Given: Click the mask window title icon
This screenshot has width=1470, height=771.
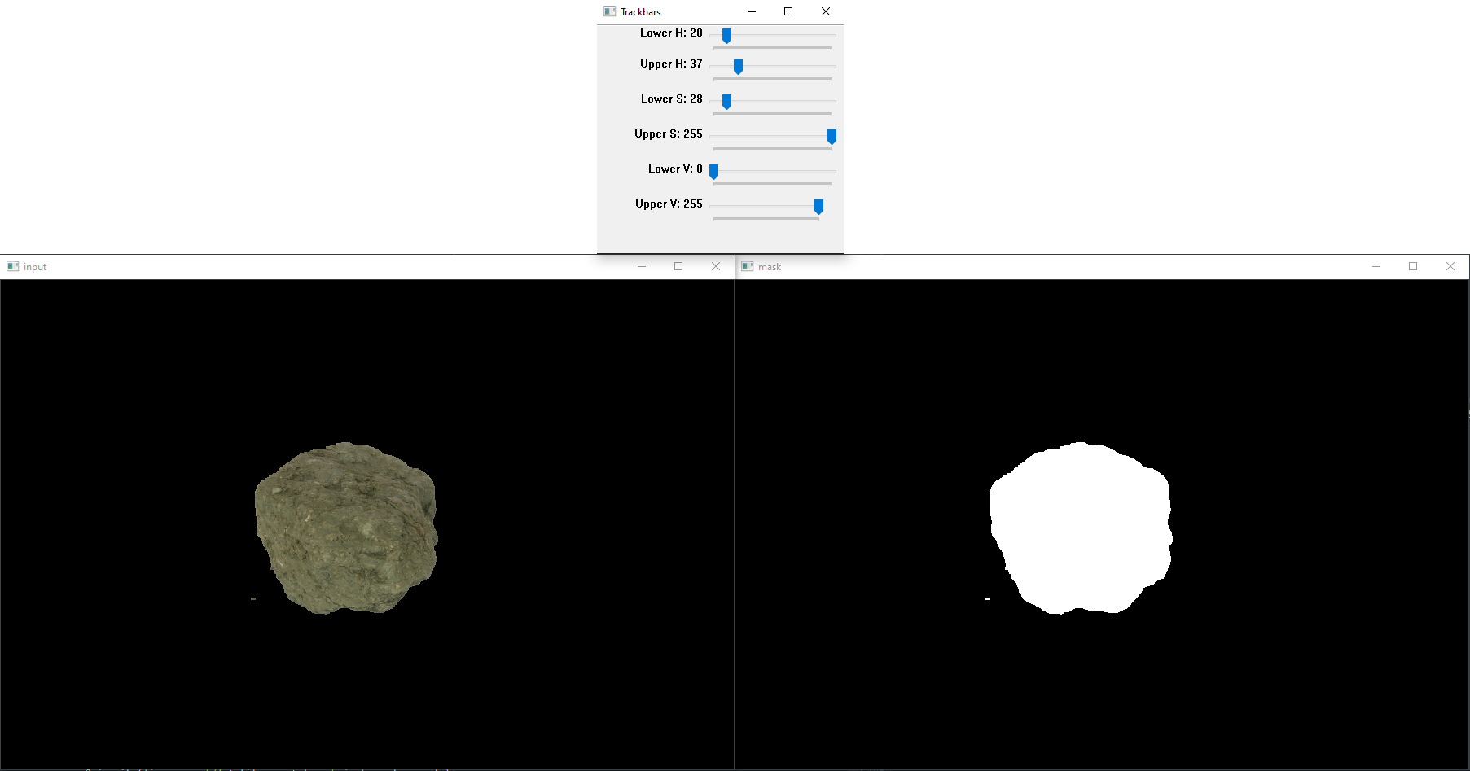Looking at the screenshot, I should point(747,266).
